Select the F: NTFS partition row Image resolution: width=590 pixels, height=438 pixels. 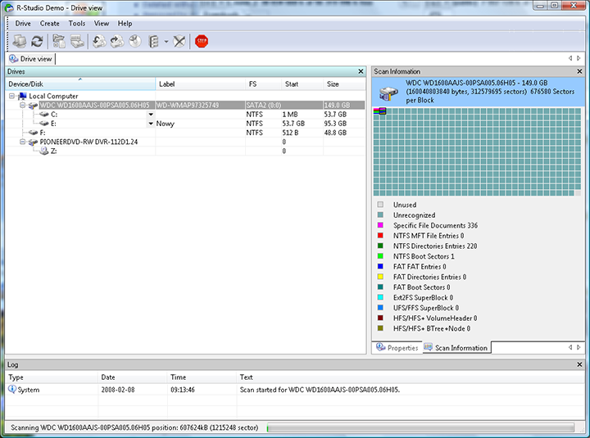pos(185,133)
